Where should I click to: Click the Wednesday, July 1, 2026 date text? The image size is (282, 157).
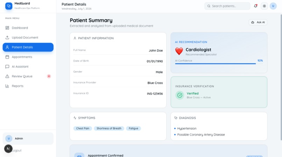tap(76, 9)
